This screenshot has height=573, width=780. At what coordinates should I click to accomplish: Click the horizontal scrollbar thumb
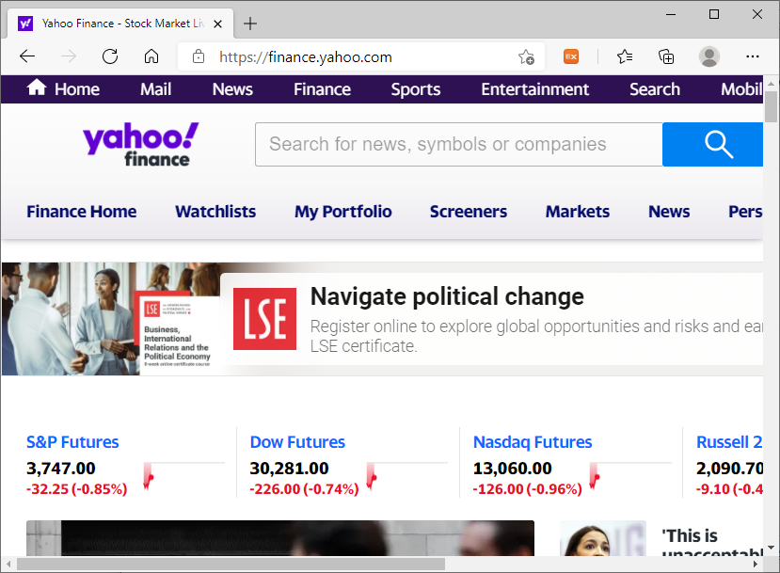(231, 564)
